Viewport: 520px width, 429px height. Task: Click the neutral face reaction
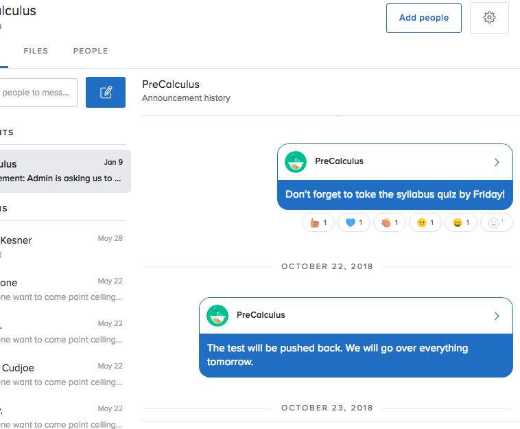(427, 222)
